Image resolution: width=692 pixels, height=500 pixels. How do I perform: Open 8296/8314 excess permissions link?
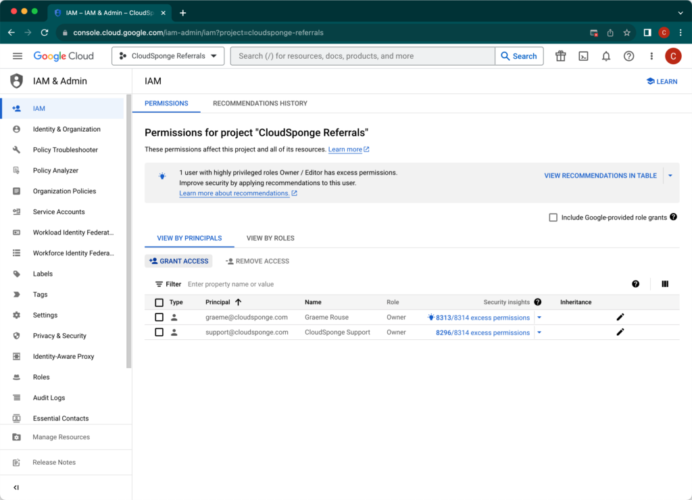click(483, 332)
